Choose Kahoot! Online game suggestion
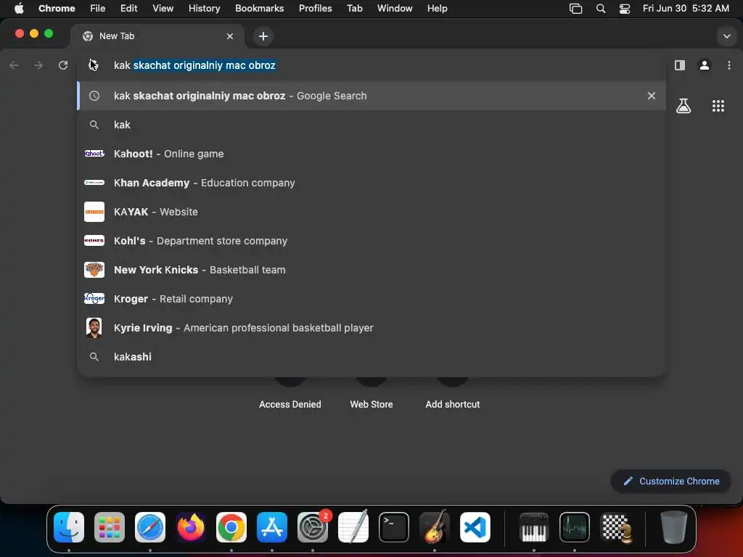 pos(371,154)
